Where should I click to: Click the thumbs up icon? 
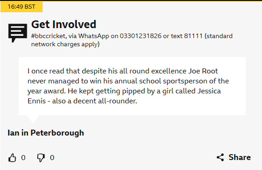tap(12, 158)
